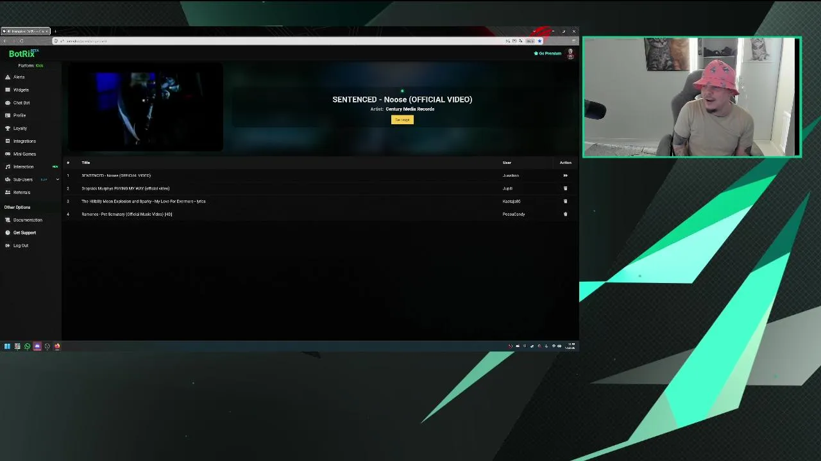Click the Documentation icon
Screen dimensions: 821x461
click(x=8, y=220)
